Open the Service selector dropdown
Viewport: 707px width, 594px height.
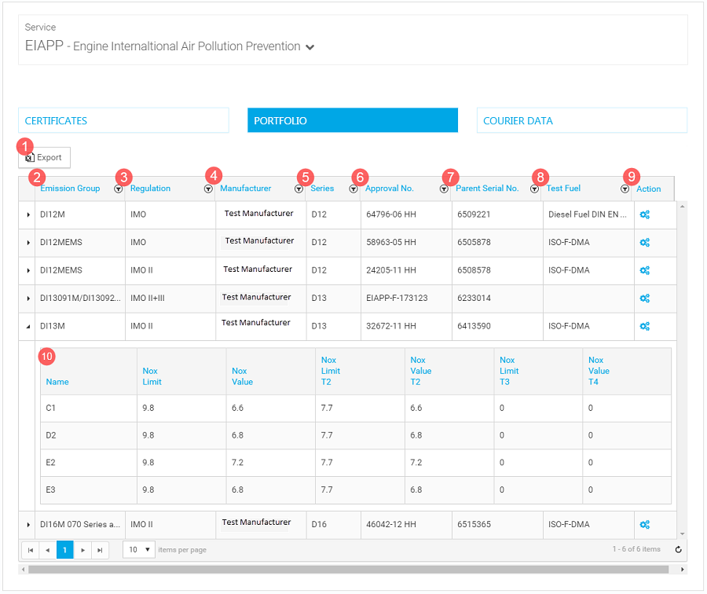(310, 47)
